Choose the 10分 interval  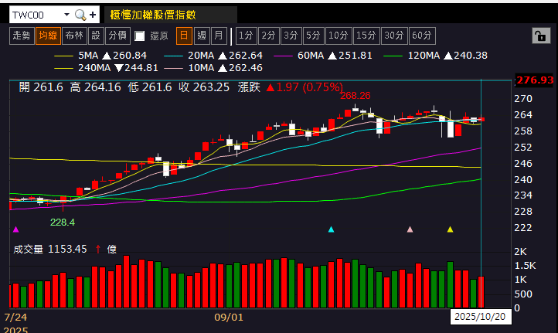[x=339, y=36]
